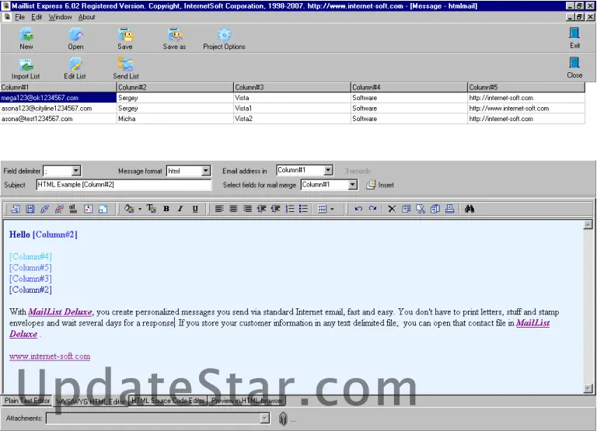Click the paperclip attachment icon
The image size is (597, 431).
[283, 419]
